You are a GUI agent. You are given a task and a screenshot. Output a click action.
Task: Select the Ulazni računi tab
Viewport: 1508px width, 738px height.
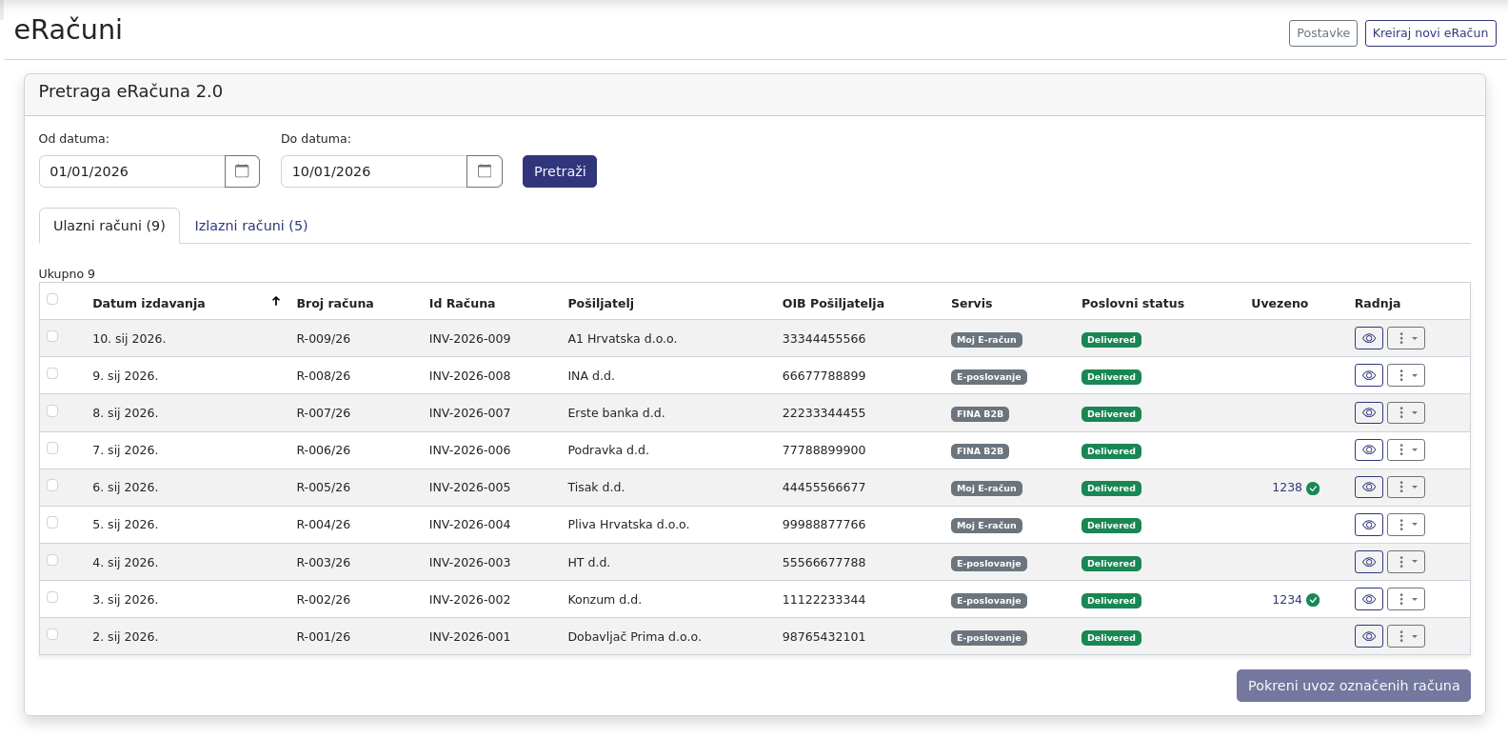(109, 226)
